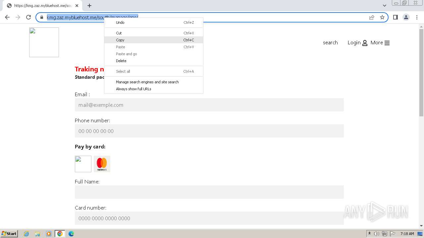The height and width of the screenshot is (238, 424).
Task: Click the Traking heading text
Action: [89, 69]
